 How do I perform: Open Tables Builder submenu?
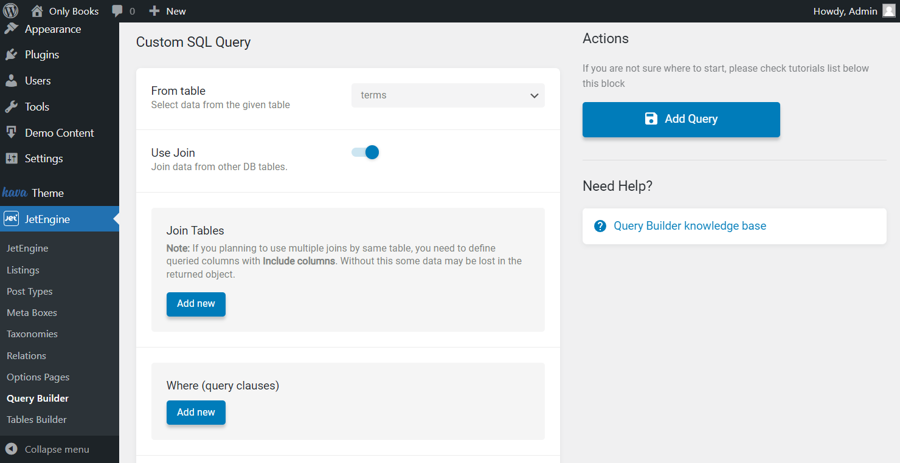pyautogui.click(x=36, y=420)
